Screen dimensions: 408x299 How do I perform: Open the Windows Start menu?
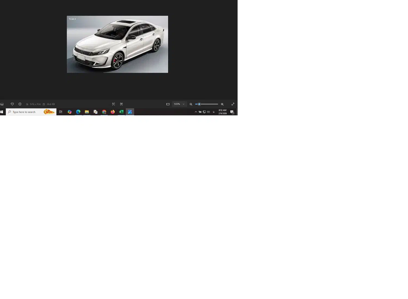point(2,112)
